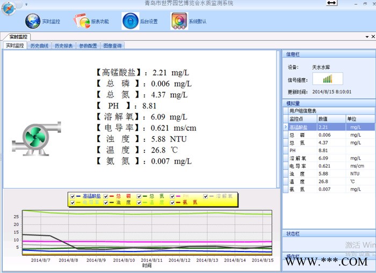Select the PH row in the table
376x273 pixels.
329,150
